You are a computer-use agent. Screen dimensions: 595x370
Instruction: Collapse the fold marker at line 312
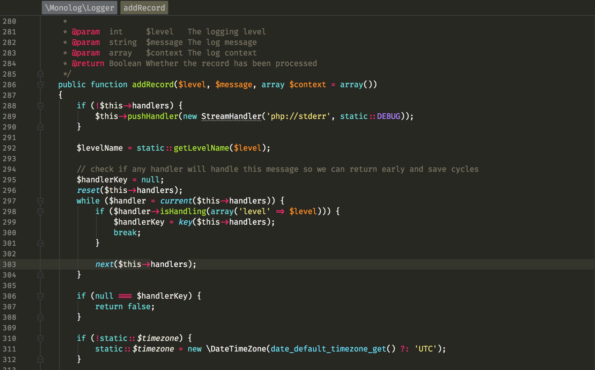pos(40,359)
